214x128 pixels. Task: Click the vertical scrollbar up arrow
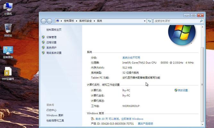[202, 27]
